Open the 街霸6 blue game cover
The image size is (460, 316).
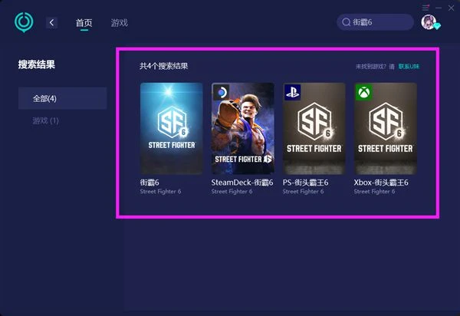point(171,129)
